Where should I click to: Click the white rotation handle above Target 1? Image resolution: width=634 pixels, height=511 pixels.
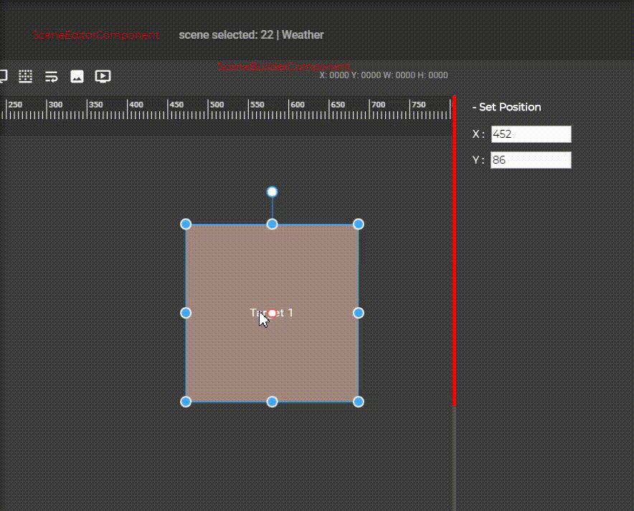click(x=272, y=192)
